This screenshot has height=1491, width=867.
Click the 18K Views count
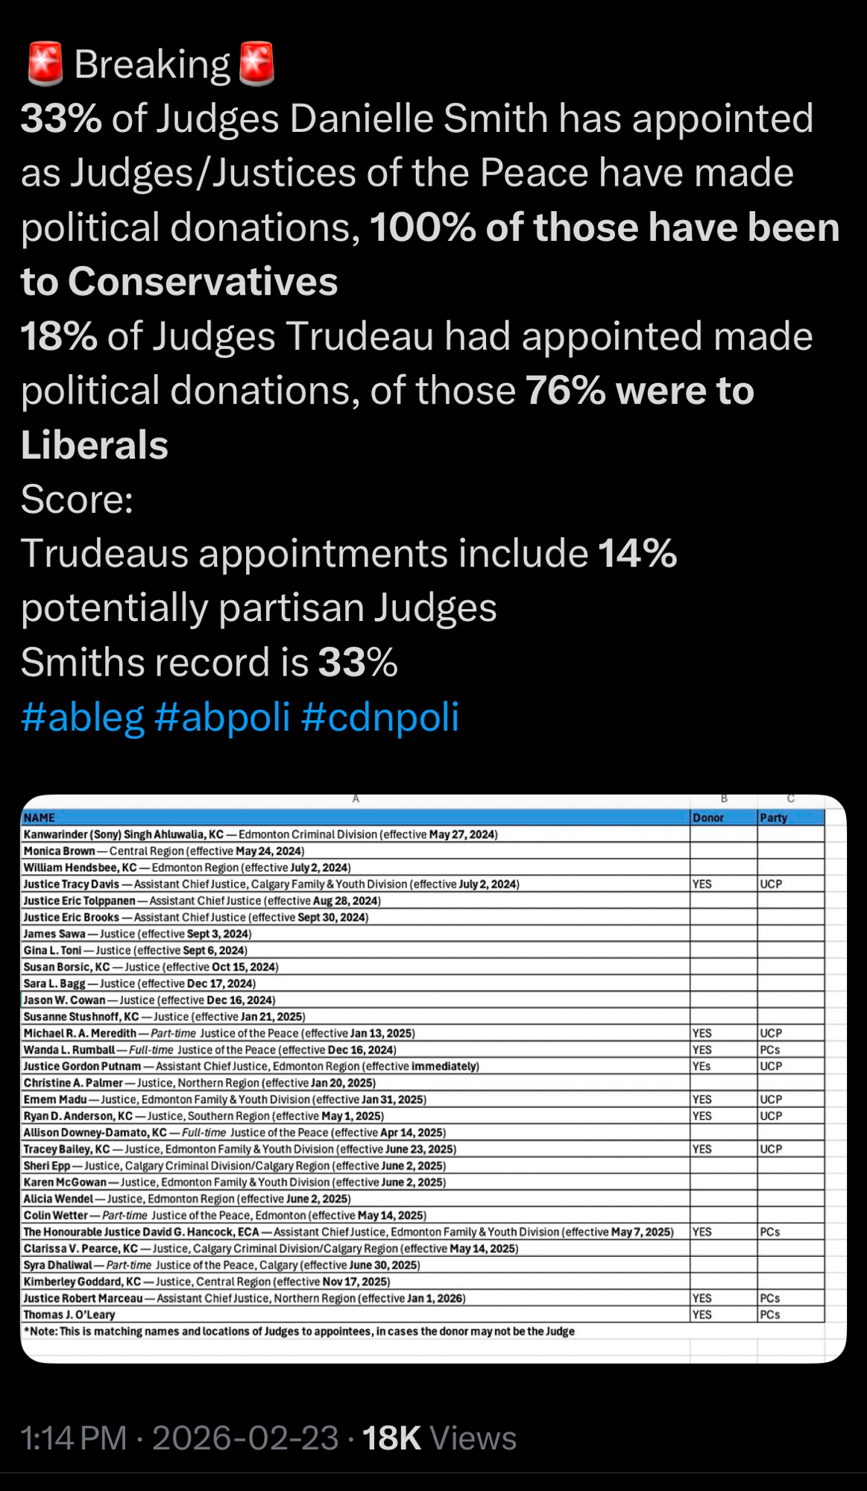coord(439,1438)
